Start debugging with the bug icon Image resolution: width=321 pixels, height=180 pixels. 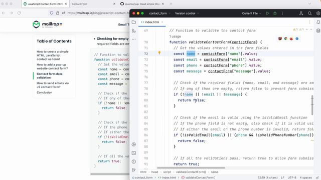pyautogui.click(x=275, y=13)
